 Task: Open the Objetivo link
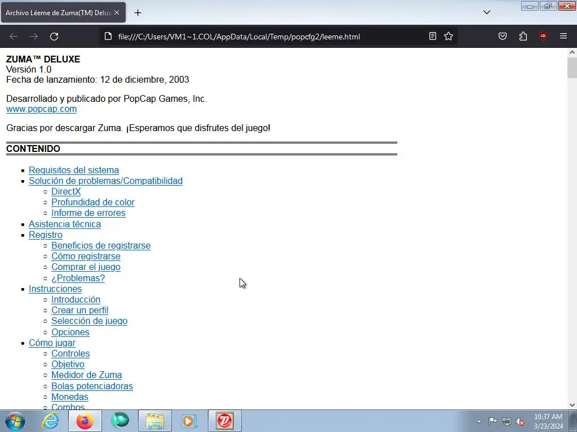point(68,364)
